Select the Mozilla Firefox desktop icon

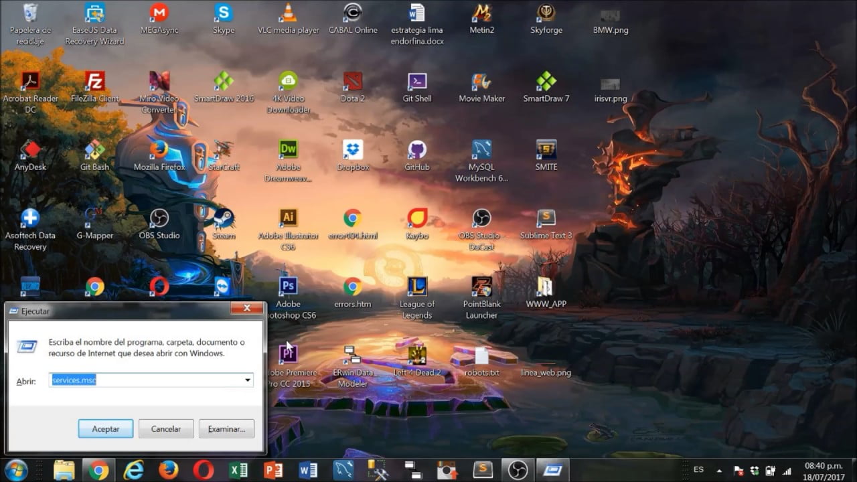[x=159, y=155]
